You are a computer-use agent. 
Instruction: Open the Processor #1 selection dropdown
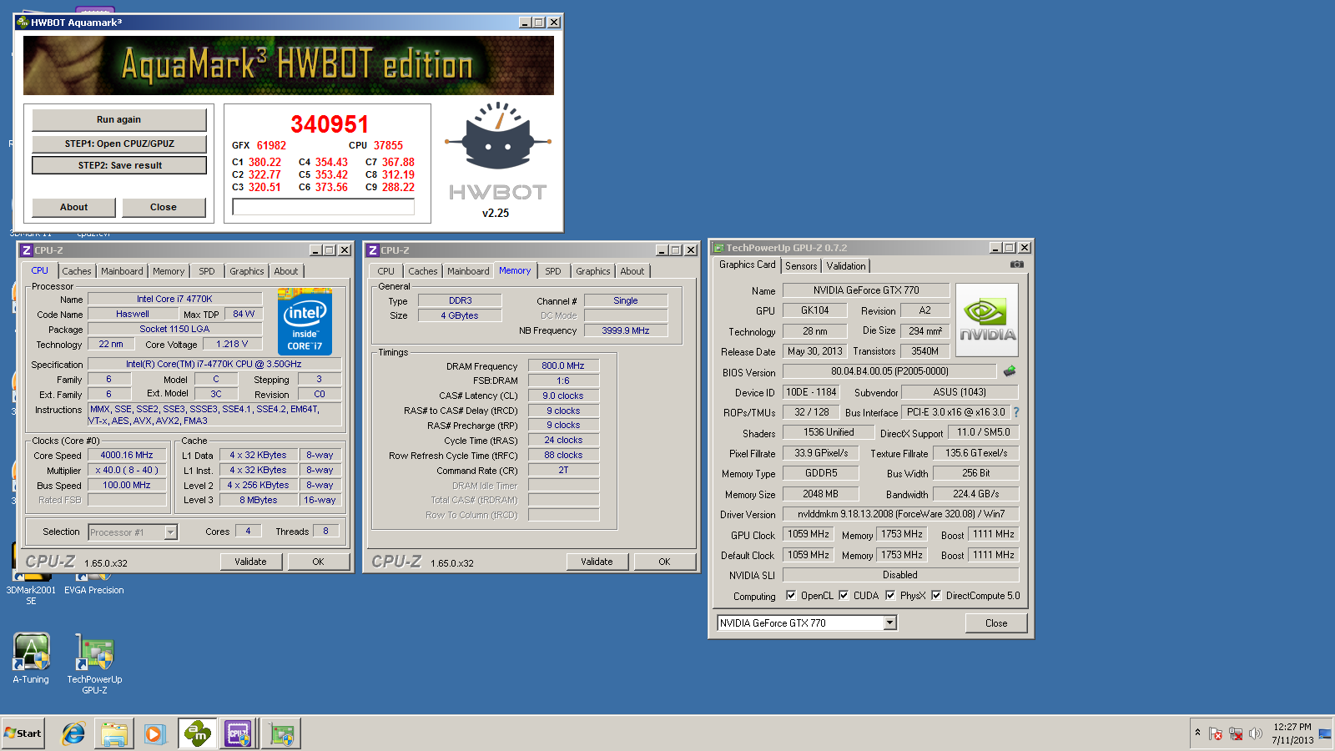pyautogui.click(x=170, y=532)
